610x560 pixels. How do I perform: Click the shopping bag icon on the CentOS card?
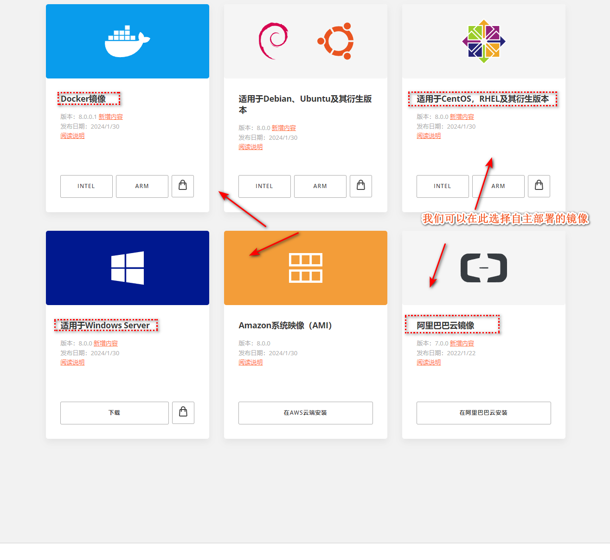click(x=539, y=186)
